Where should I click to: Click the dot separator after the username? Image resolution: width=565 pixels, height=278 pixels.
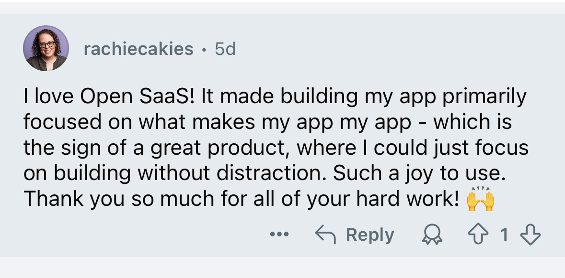pyautogui.click(x=204, y=49)
